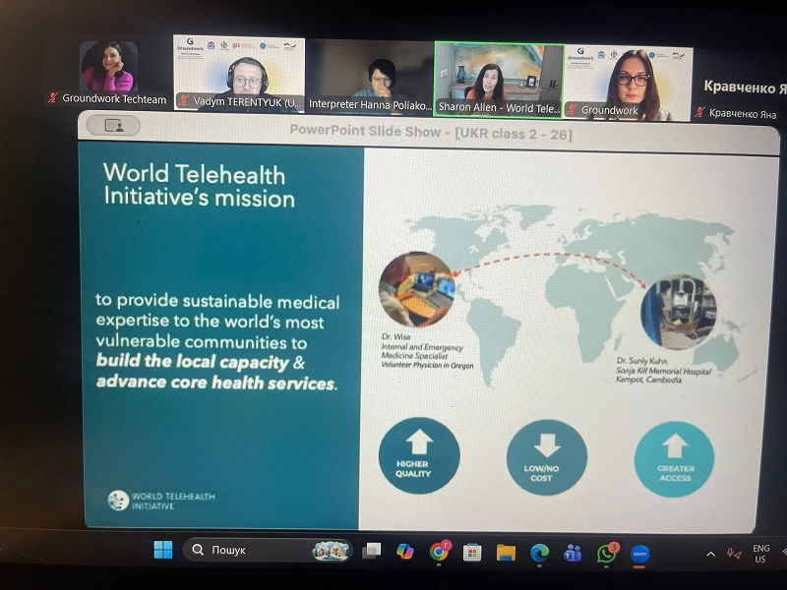Select Sharon Allen's video thumbnail
This screenshot has height=590, width=787.
(x=498, y=77)
